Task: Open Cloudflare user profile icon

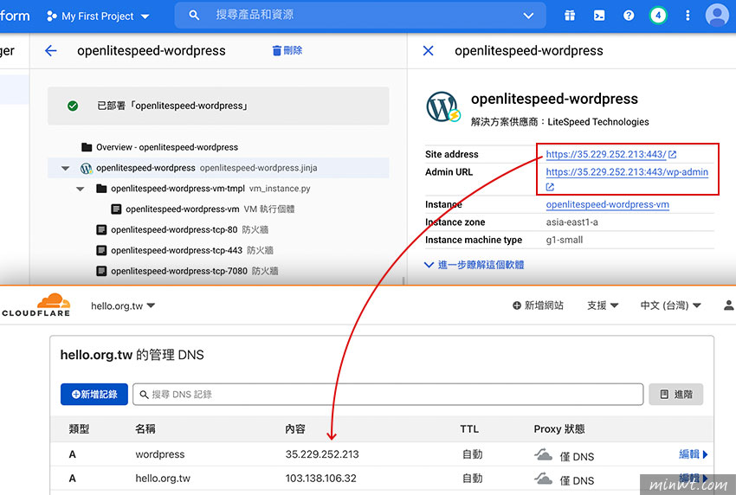Action: (728, 305)
